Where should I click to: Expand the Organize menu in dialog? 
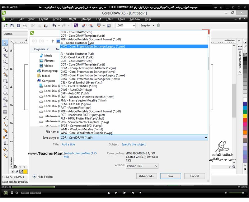[41, 49]
